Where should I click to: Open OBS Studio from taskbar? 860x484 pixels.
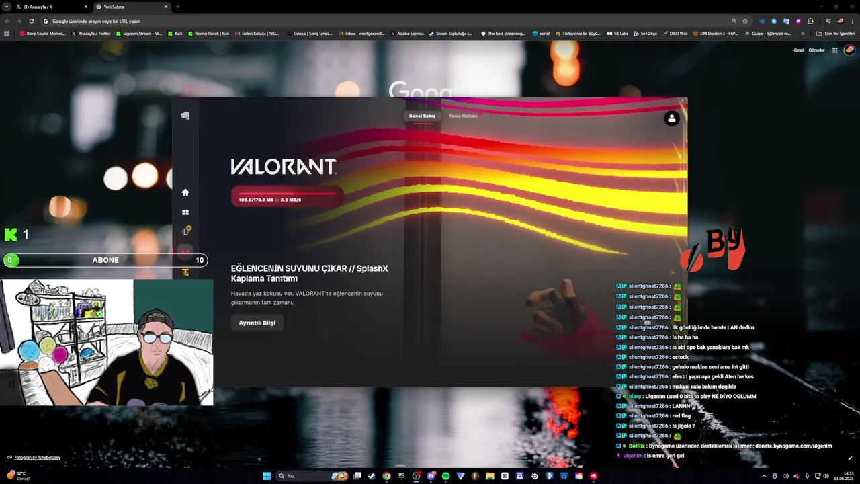point(417,476)
